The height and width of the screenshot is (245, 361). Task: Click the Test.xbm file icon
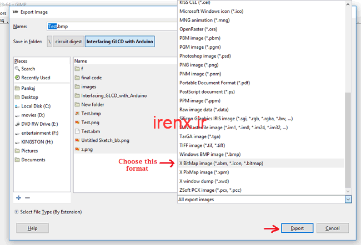tap(77, 131)
